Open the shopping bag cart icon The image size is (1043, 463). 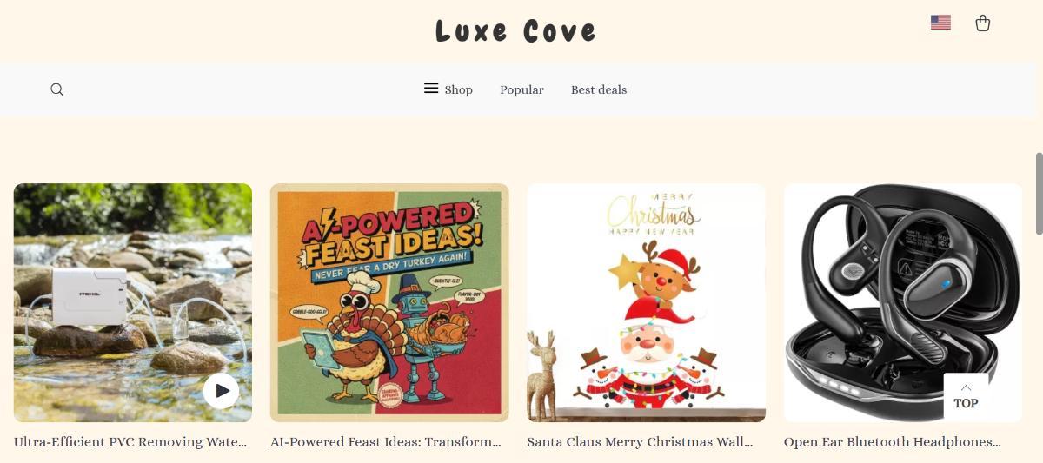coord(983,23)
